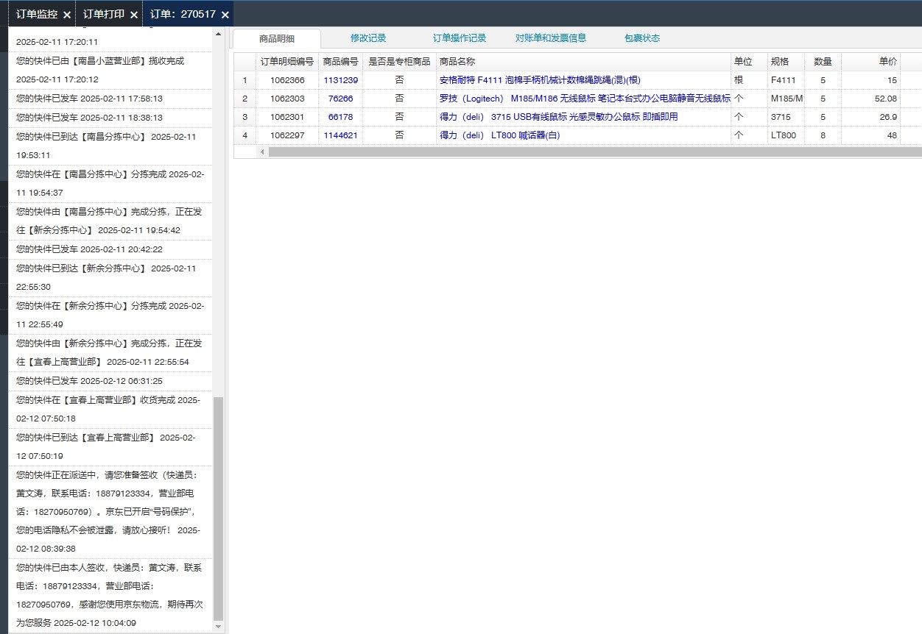The image size is (922, 634).
Task: Click the 南昌分拣中心 分拣完成 tracking entry
Action: [110, 183]
